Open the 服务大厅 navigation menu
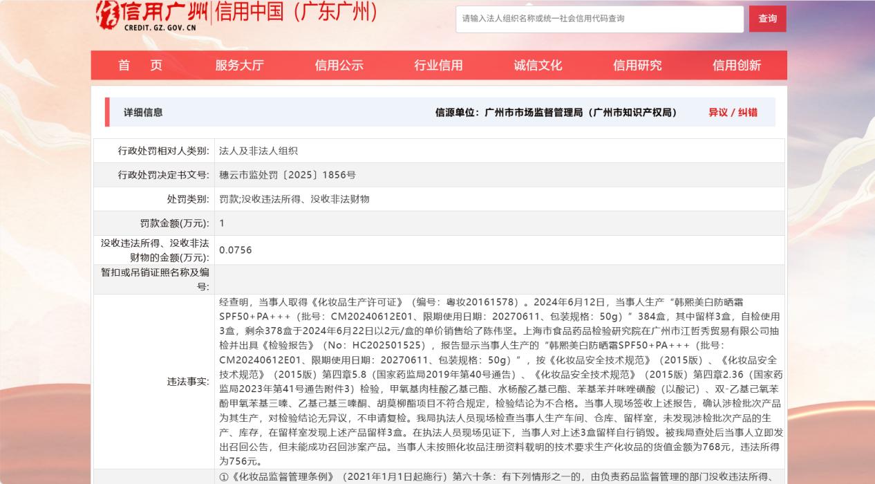Viewport: 875px width, 484px height. pyautogui.click(x=239, y=66)
